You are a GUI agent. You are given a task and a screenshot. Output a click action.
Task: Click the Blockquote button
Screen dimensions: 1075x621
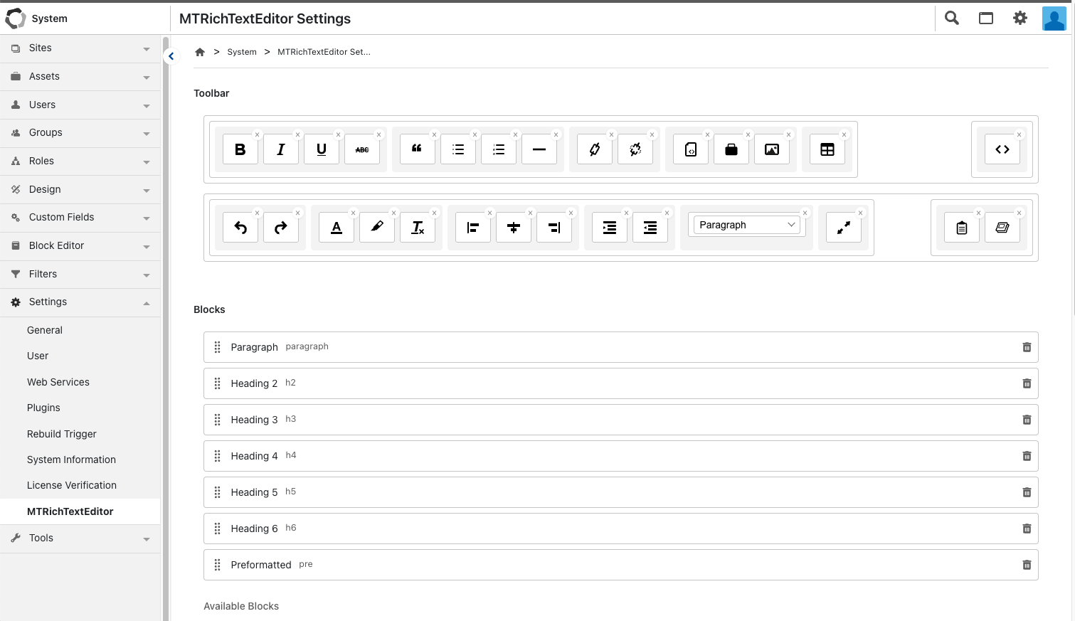(x=418, y=149)
